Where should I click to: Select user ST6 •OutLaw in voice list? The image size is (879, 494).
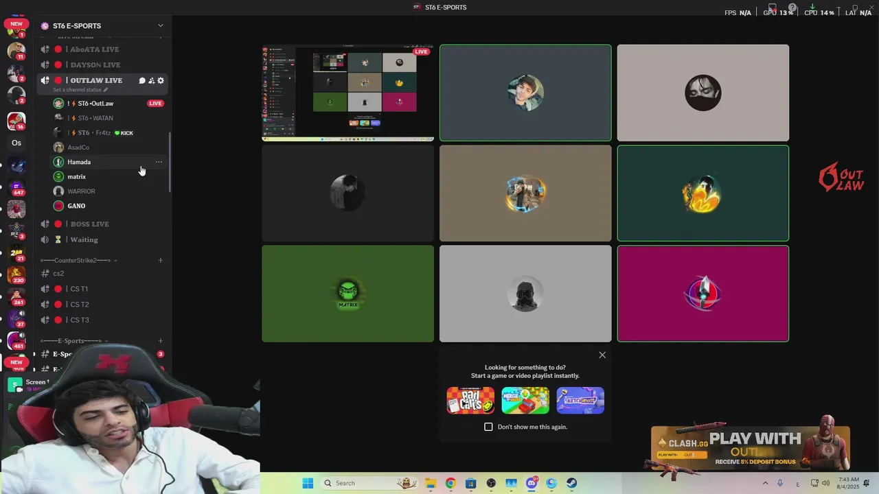[110, 104]
